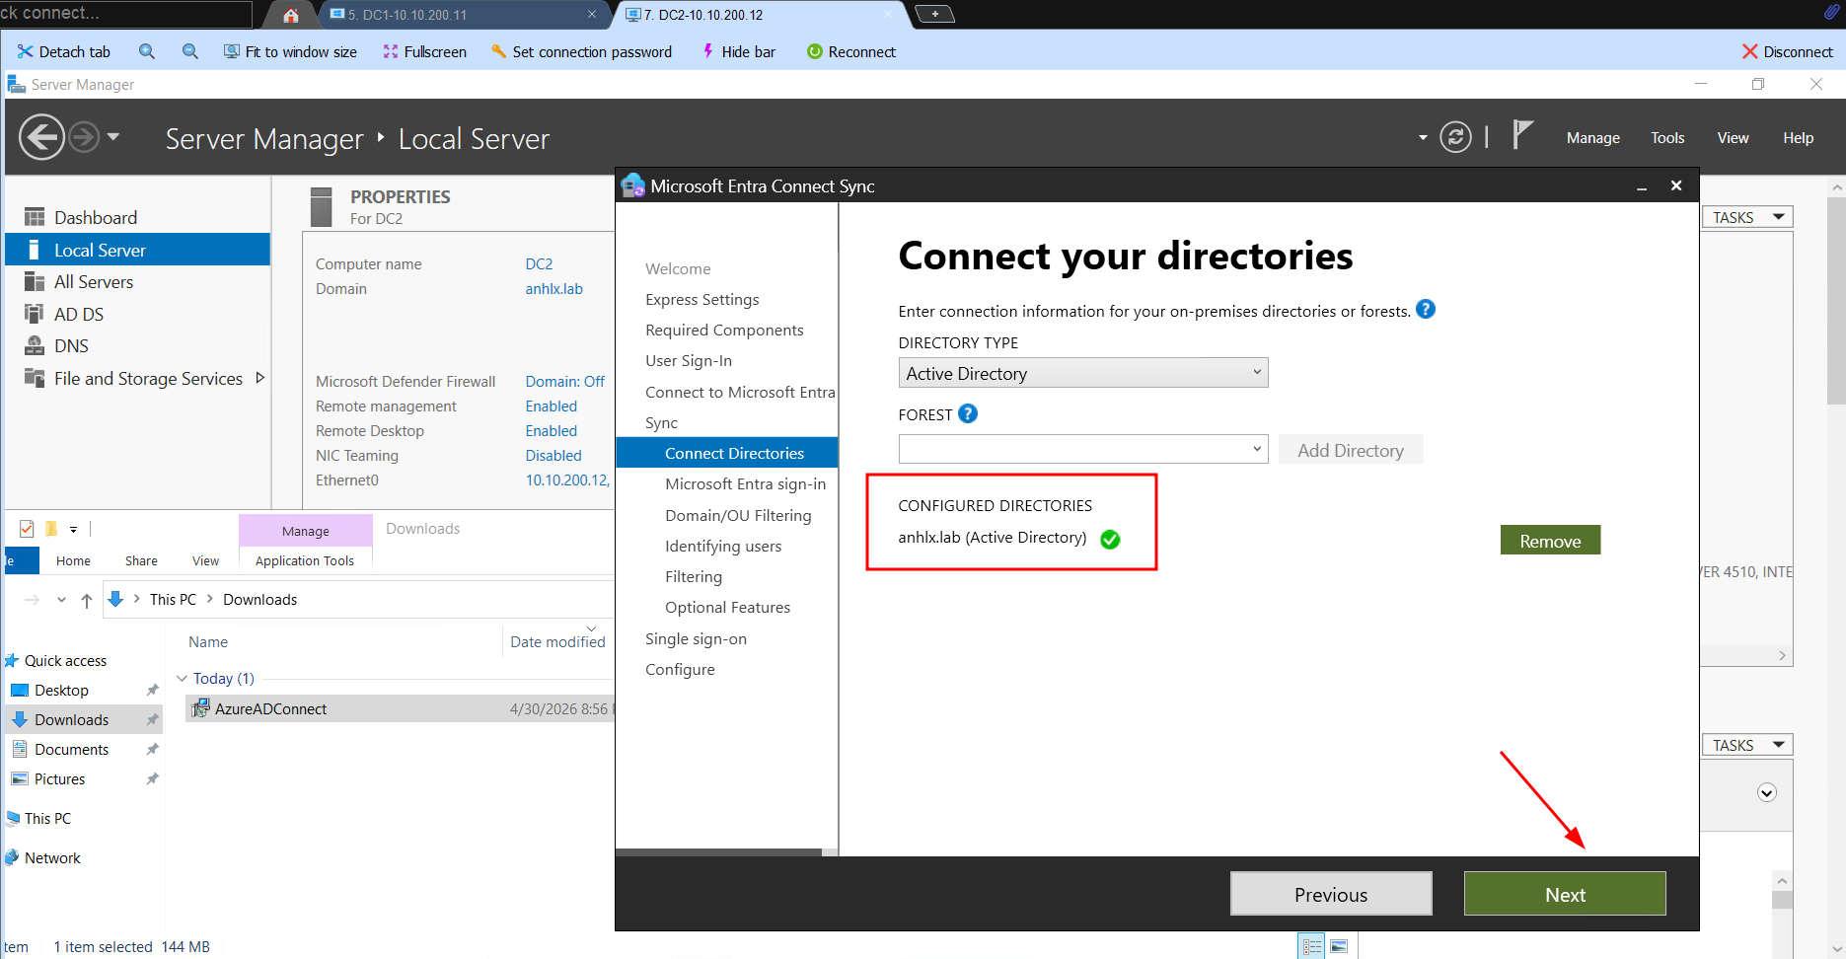This screenshot has height=959, width=1846.
Task: Open Desktop in Quick access
Action: pyautogui.click(x=61, y=691)
